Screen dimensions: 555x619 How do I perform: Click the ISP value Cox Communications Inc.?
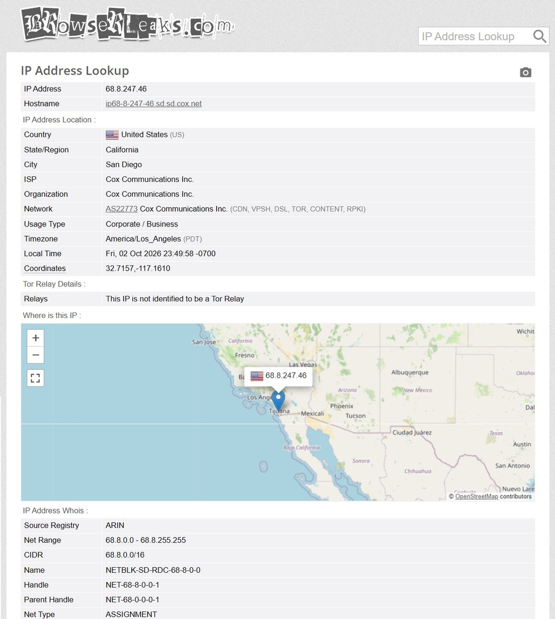click(x=150, y=179)
